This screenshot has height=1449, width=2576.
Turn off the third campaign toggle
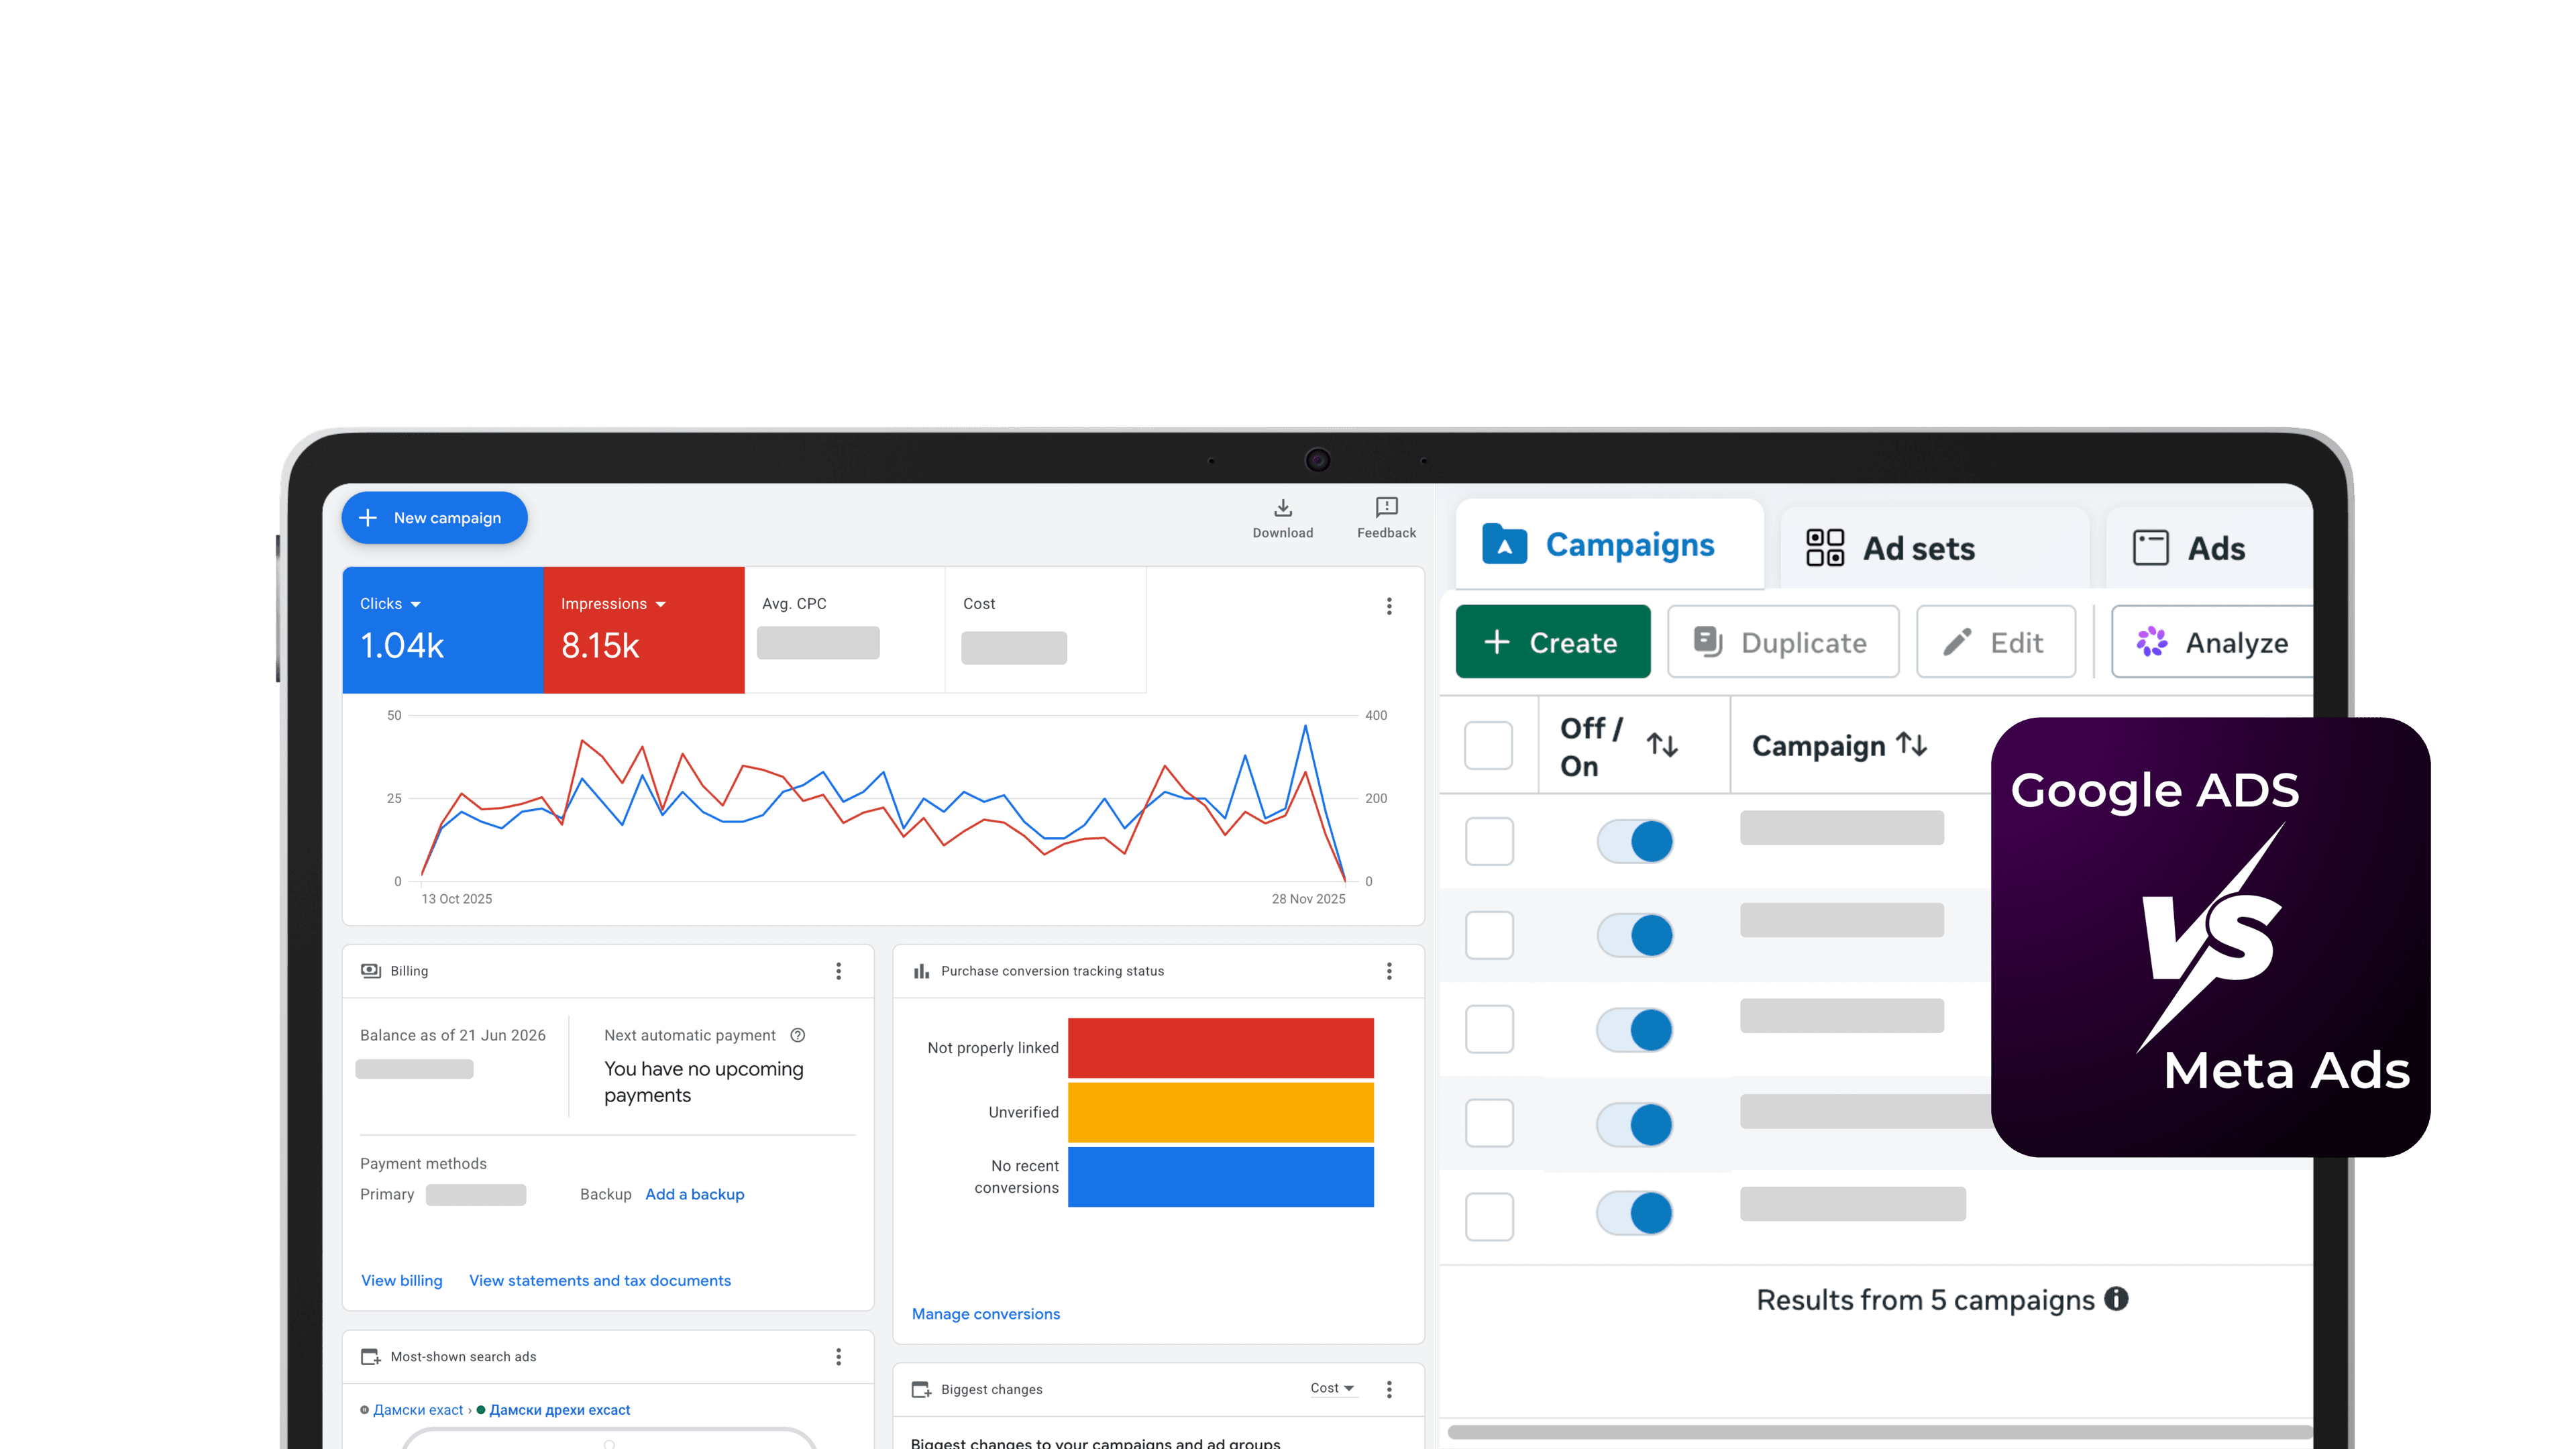click(x=1635, y=1030)
